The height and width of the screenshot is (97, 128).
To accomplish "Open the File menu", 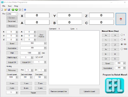I will pos(4,6).
